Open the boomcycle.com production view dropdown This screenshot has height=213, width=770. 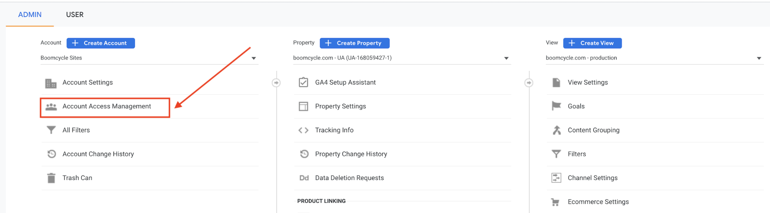[x=759, y=58]
